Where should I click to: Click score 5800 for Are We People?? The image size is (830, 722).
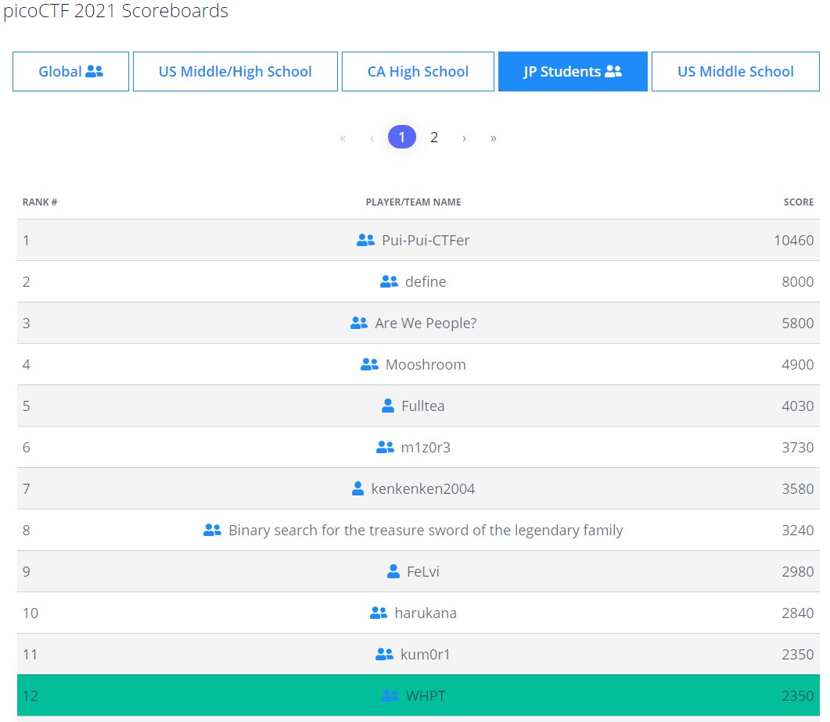[798, 323]
